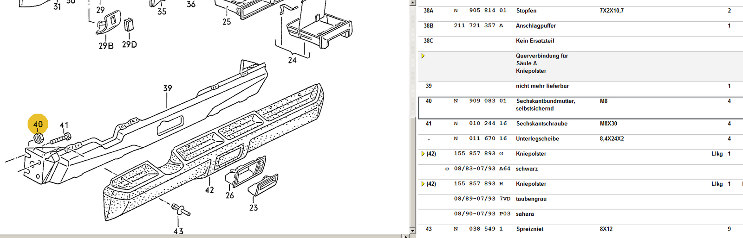Viewport: 743px width, 238px height.
Task: Select the Sechskantschraube M8X30 row
Action: pos(541,124)
